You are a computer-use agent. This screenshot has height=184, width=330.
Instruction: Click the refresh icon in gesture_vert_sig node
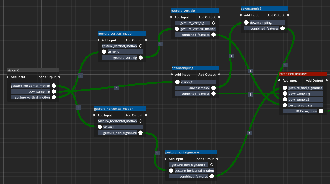pyautogui.click(x=214, y=23)
